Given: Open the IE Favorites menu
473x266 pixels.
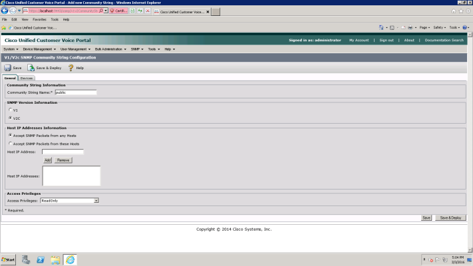Looking at the screenshot, I should click(39, 19).
